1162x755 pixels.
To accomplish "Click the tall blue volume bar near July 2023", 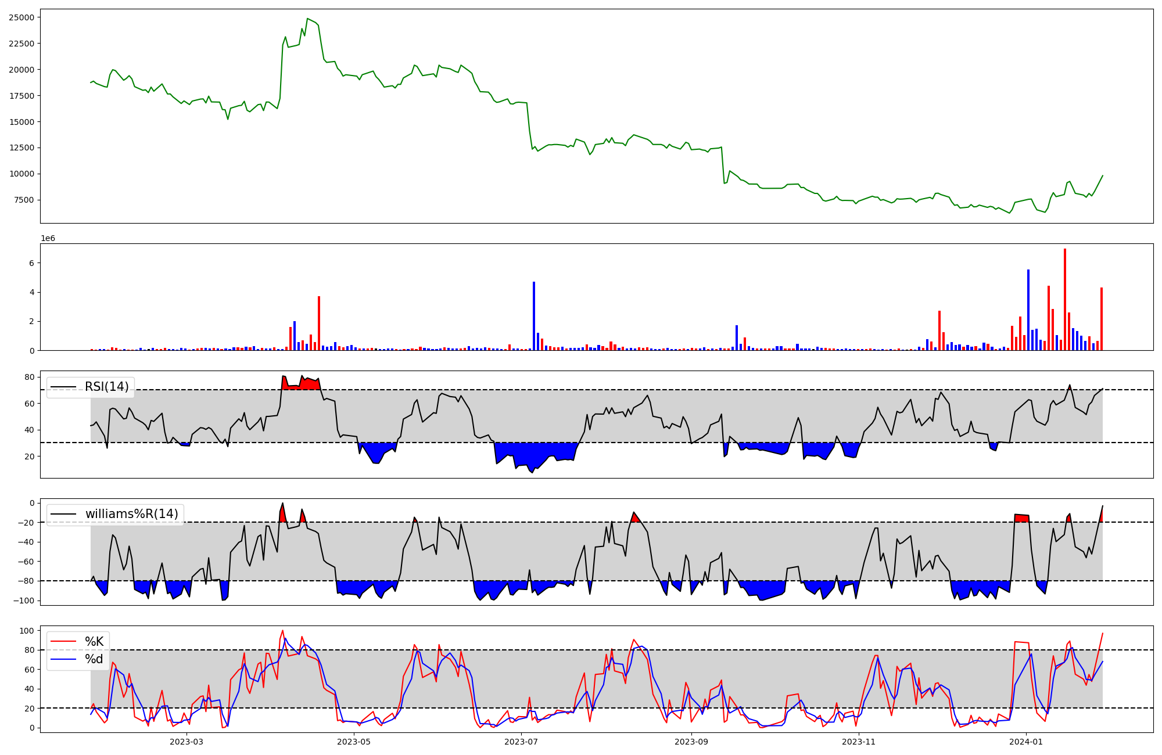I will (x=533, y=317).
